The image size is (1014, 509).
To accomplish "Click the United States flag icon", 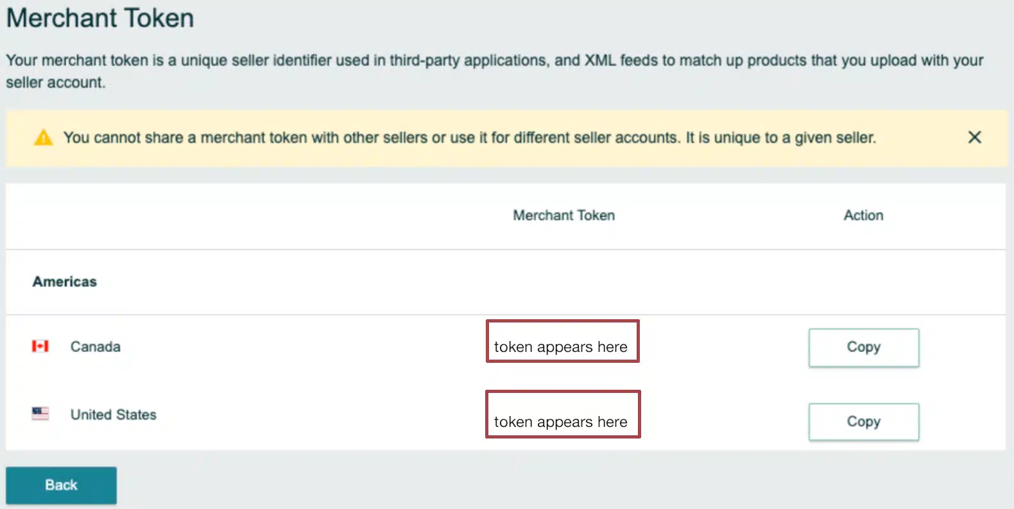I will coord(40,413).
